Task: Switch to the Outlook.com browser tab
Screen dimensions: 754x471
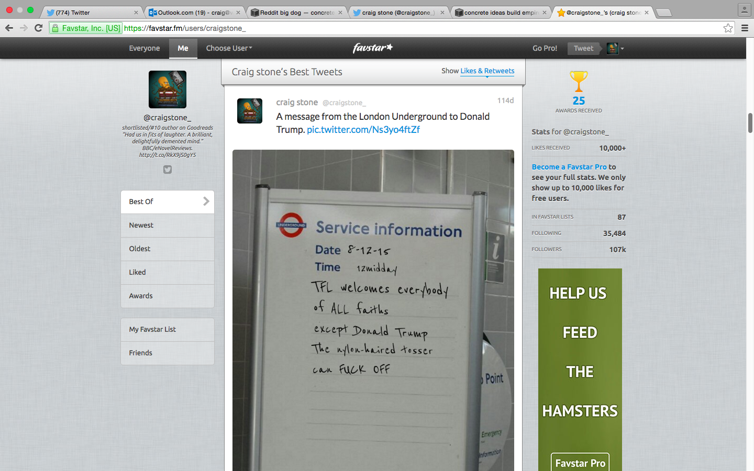Action: click(x=194, y=13)
